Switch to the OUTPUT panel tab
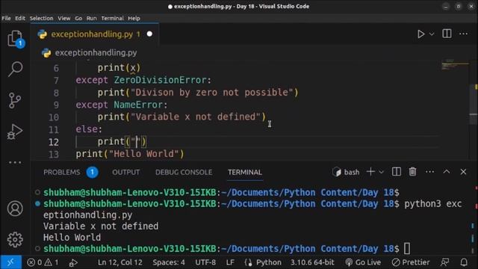The height and width of the screenshot is (269, 478). pyautogui.click(x=126, y=173)
